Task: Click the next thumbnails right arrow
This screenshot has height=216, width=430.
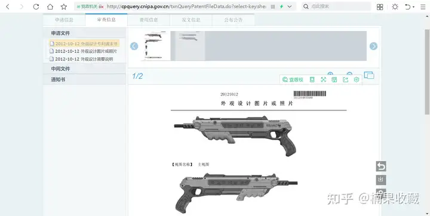Action: tap(373, 46)
